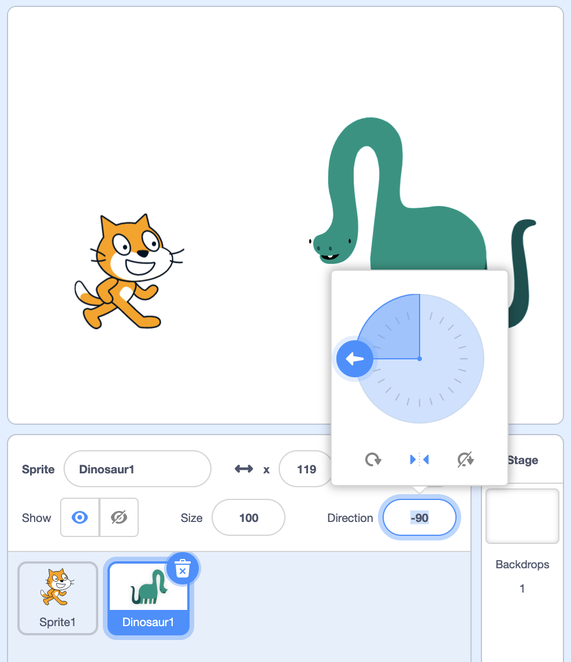The height and width of the screenshot is (662, 571).
Task: Click the direction dial arrow handle
Action: tap(355, 359)
